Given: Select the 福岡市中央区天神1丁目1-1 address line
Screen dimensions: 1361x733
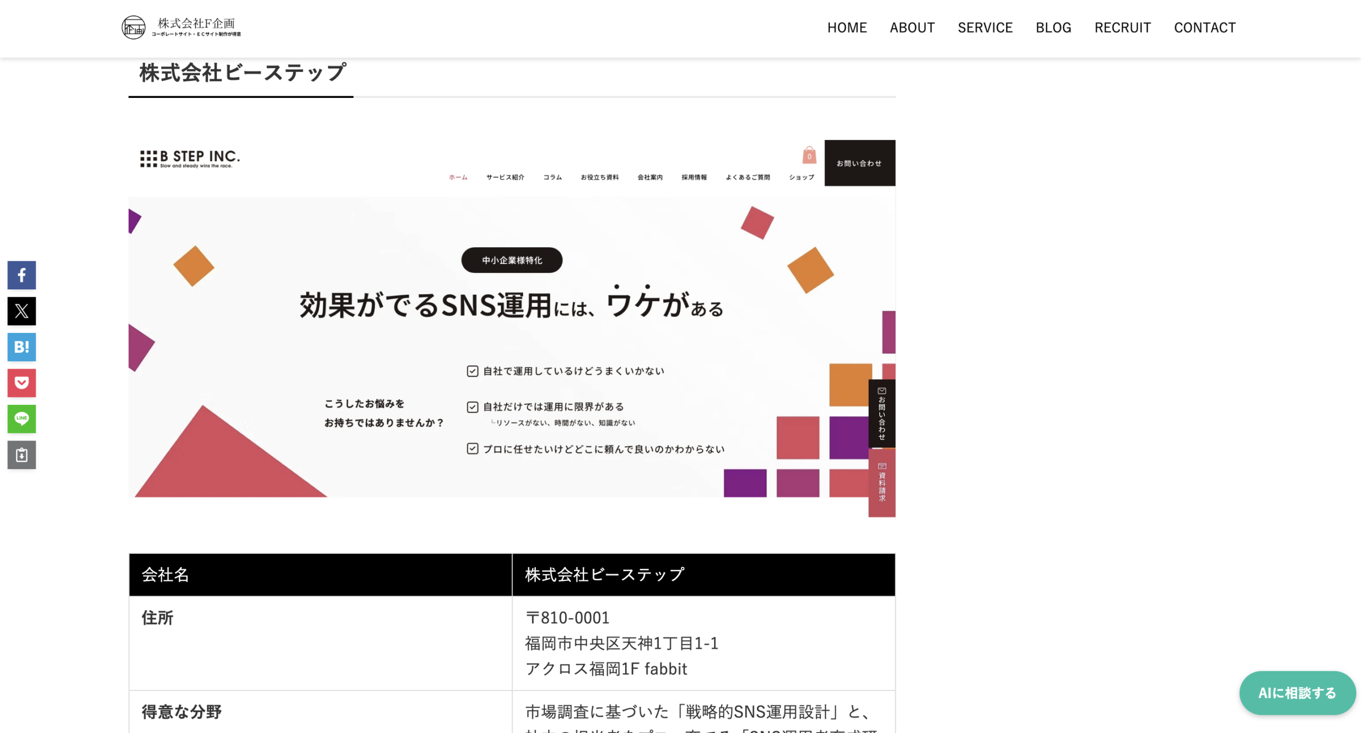Looking at the screenshot, I should pyautogui.click(x=621, y=643).
